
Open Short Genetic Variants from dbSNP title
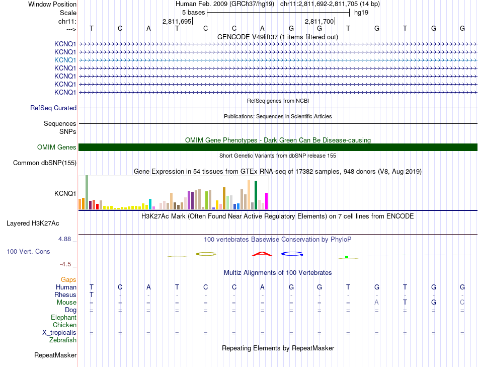pyautogui.click(x=278, y=156)
